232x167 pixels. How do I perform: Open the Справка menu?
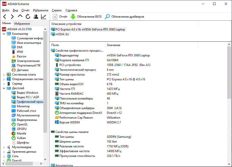(71, 10)
